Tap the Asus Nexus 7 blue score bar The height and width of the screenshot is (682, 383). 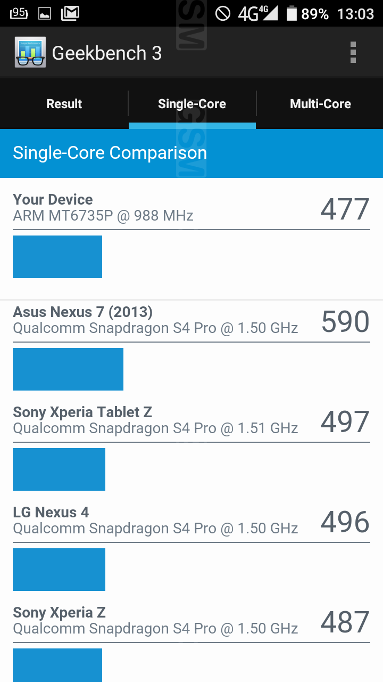pos(68,369)
